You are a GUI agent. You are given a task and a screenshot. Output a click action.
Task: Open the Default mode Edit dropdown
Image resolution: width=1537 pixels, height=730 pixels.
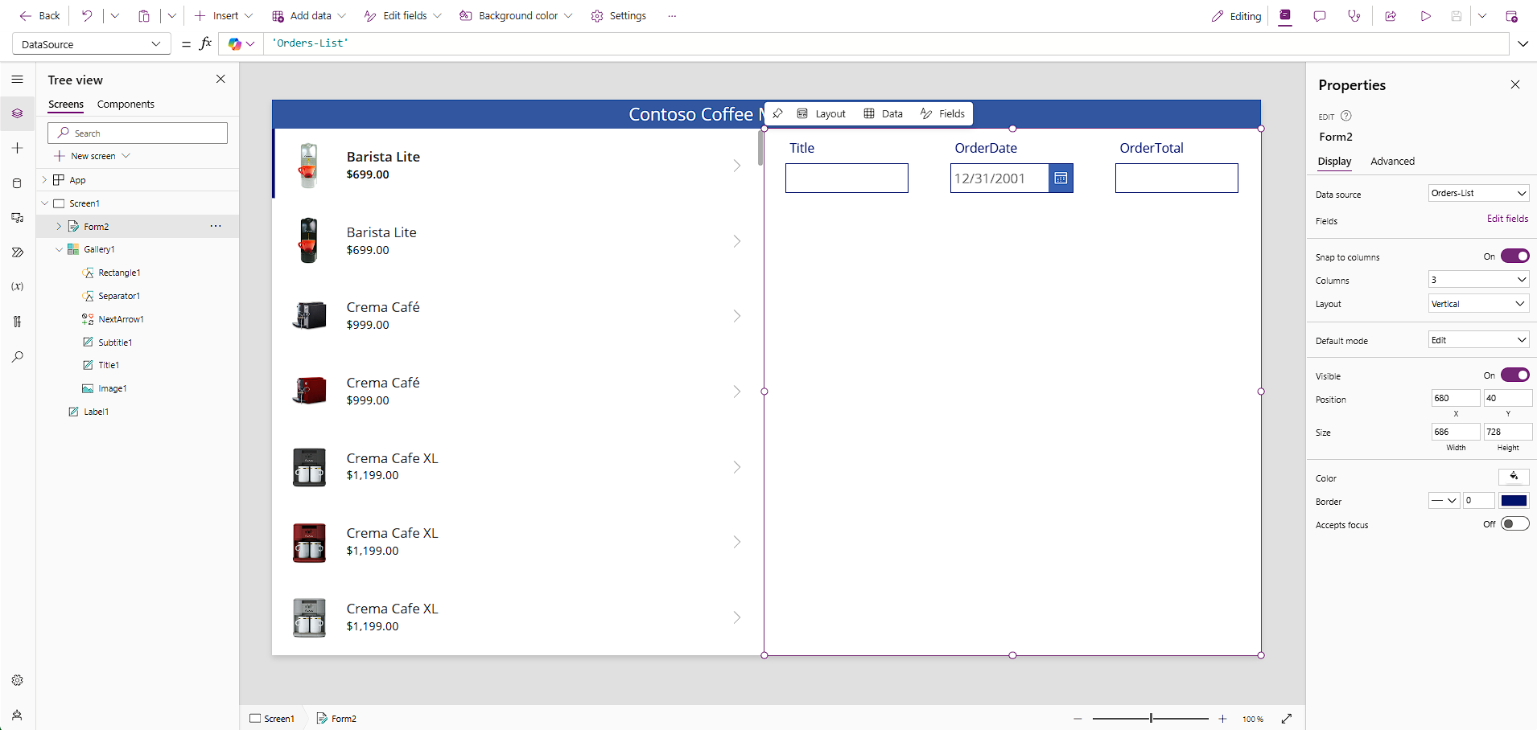(1478, 340)
